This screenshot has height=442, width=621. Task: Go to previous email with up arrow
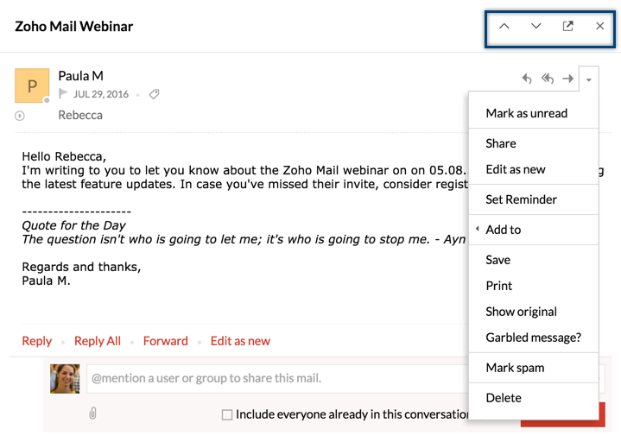coord(504,27)
